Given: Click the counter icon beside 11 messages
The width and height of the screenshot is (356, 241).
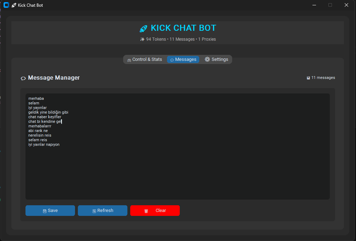Looking at the screenshot, I should point(308,78).
